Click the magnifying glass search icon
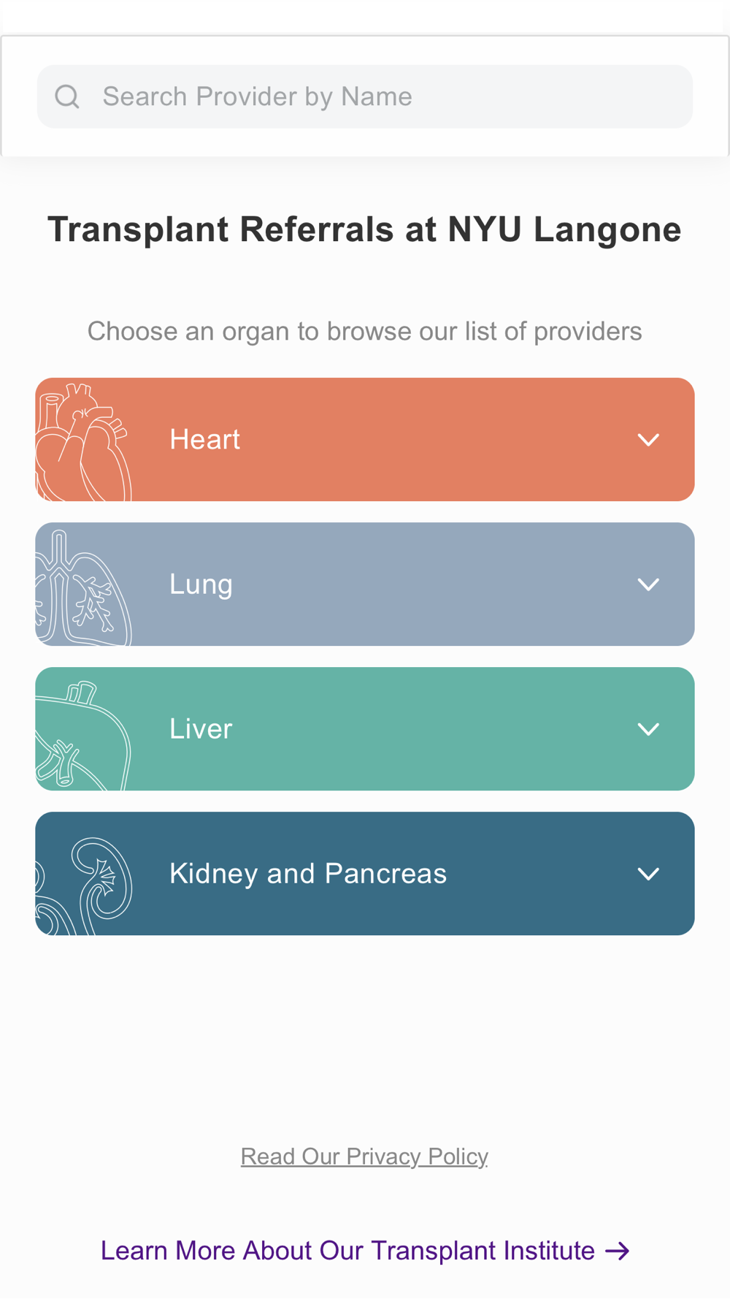 [67, 96]
